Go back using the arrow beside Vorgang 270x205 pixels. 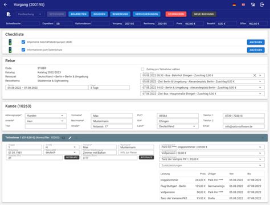pyautogui.click(x=5, y=5)
